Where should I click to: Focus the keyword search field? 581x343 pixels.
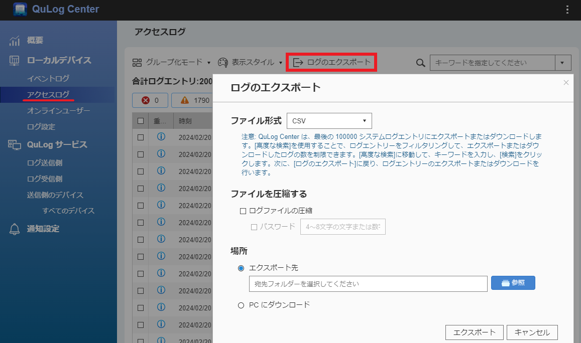(493, 63)
